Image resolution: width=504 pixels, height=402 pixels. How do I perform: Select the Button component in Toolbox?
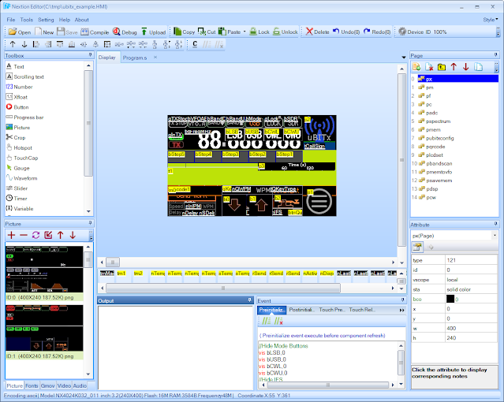(x=17, y=107)
